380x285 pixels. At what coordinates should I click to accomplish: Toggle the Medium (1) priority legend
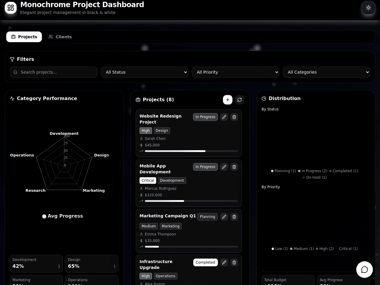[x=302, y=249]
